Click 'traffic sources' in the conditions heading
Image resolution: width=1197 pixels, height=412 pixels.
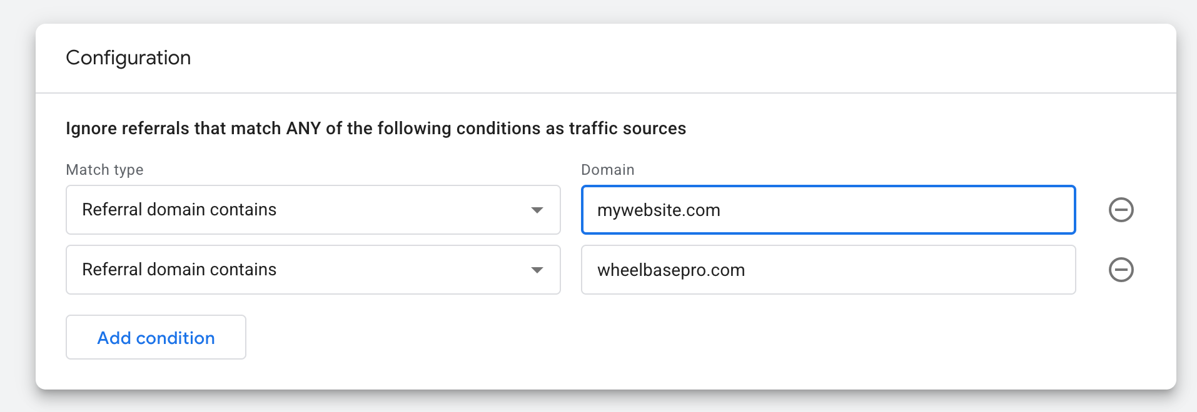click(x=627, y=129)
